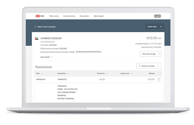Click the HIB- reference number line

tap(66, 92)
